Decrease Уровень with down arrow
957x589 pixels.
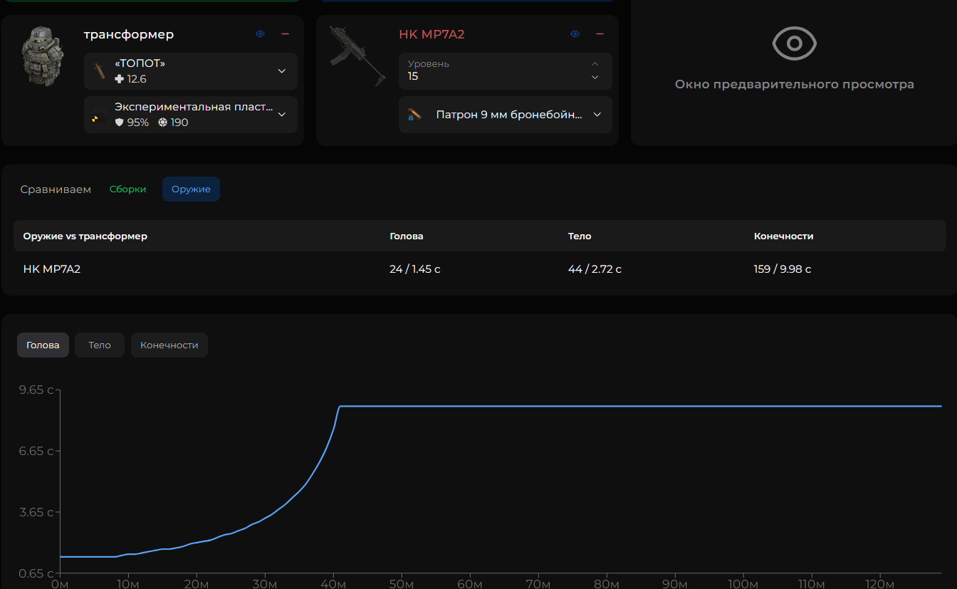click(x=595, y=77)
